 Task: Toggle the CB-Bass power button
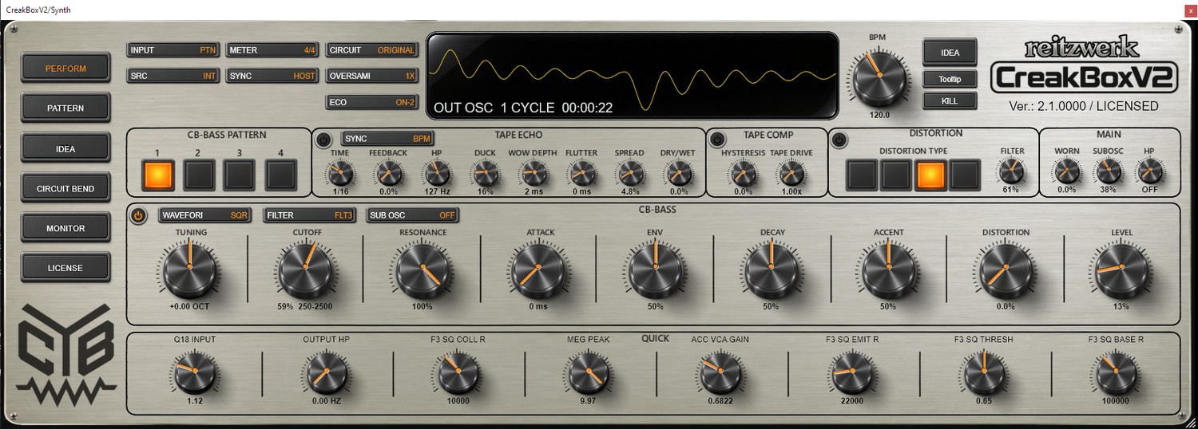pyautogui.click(x=137, y=216)
